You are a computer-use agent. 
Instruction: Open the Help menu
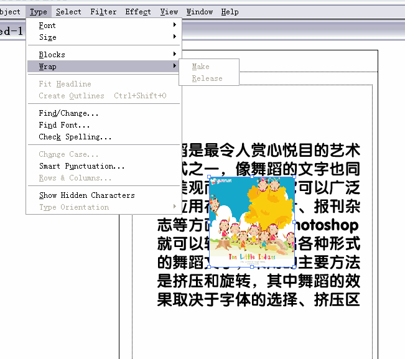point(230,12)
